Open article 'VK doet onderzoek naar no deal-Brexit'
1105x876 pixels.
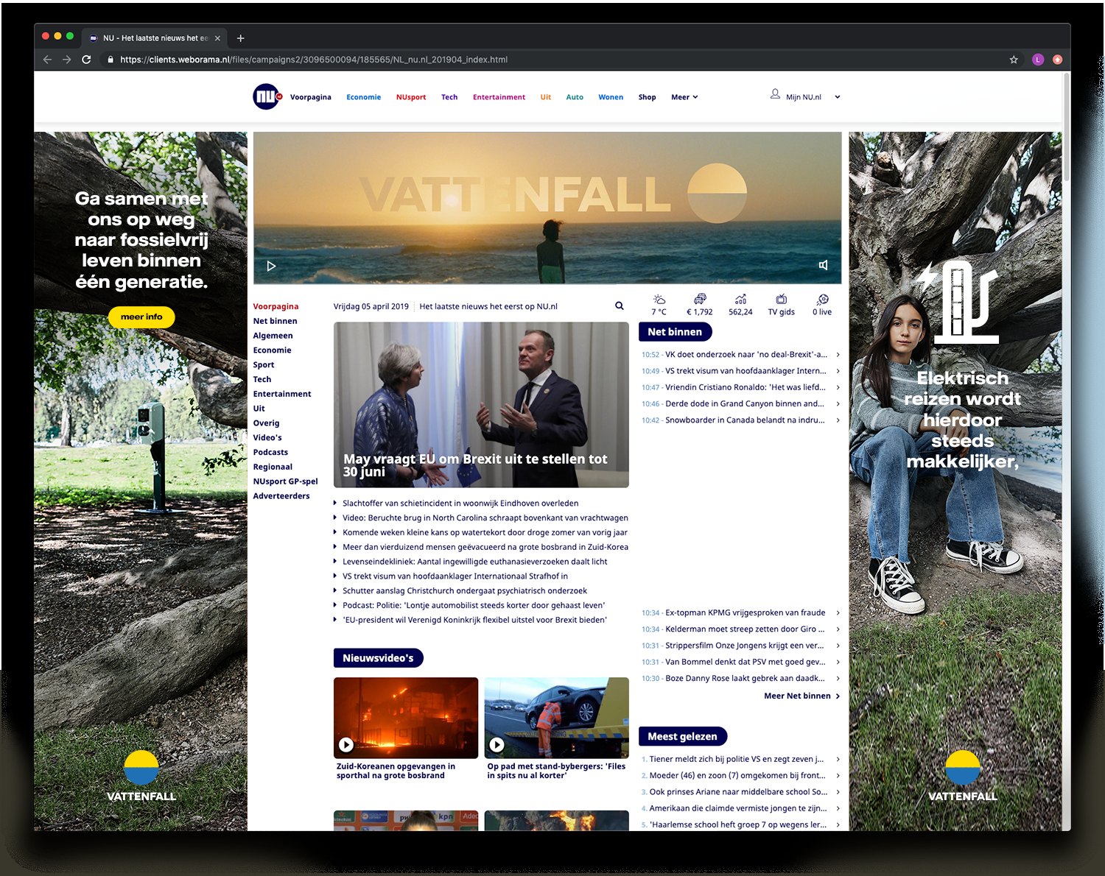[746, 355]
